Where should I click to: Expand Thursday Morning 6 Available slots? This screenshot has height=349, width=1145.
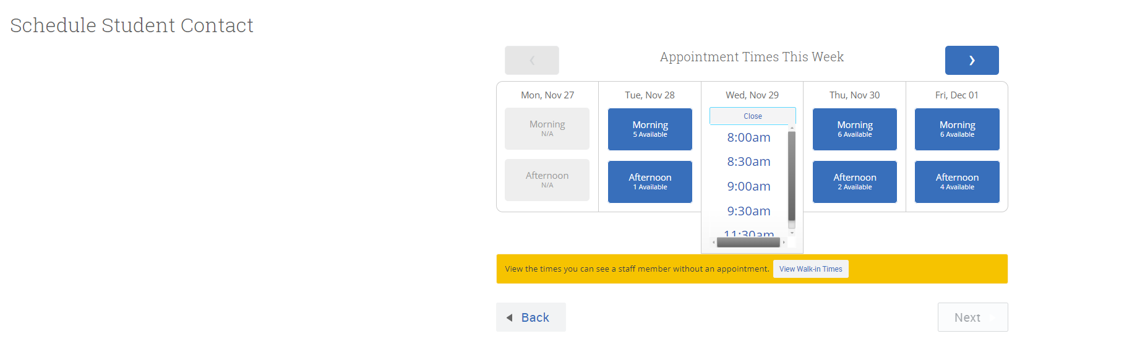854,129
